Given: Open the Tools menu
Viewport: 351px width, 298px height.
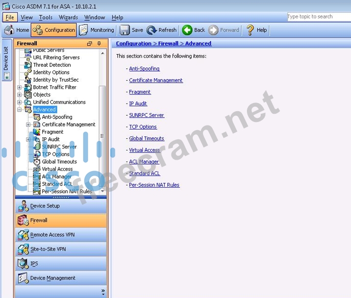Looking at the screenshot, I should pyautogui.click(x=45, y=17).
